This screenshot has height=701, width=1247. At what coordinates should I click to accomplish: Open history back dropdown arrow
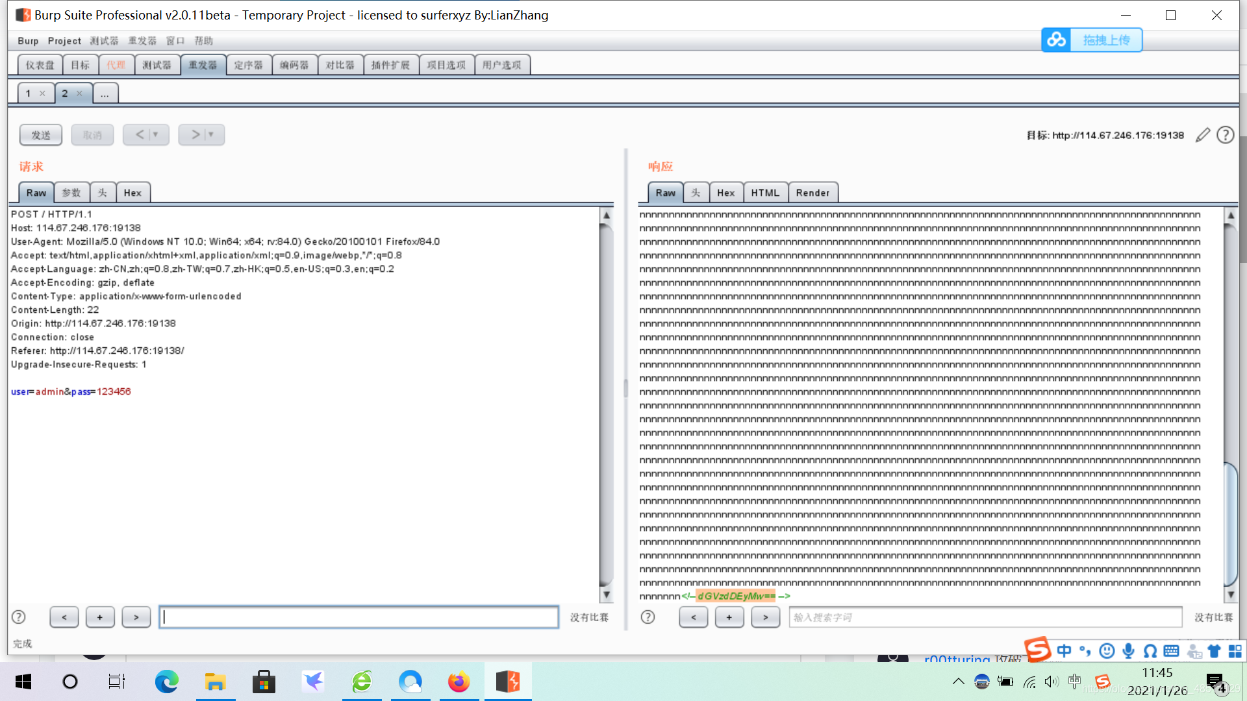[155, 134]
